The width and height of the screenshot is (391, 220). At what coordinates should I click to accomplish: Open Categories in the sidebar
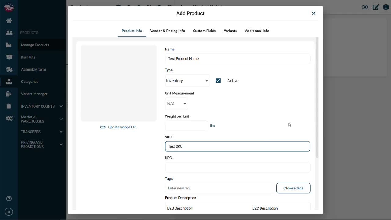coord(30,82)
